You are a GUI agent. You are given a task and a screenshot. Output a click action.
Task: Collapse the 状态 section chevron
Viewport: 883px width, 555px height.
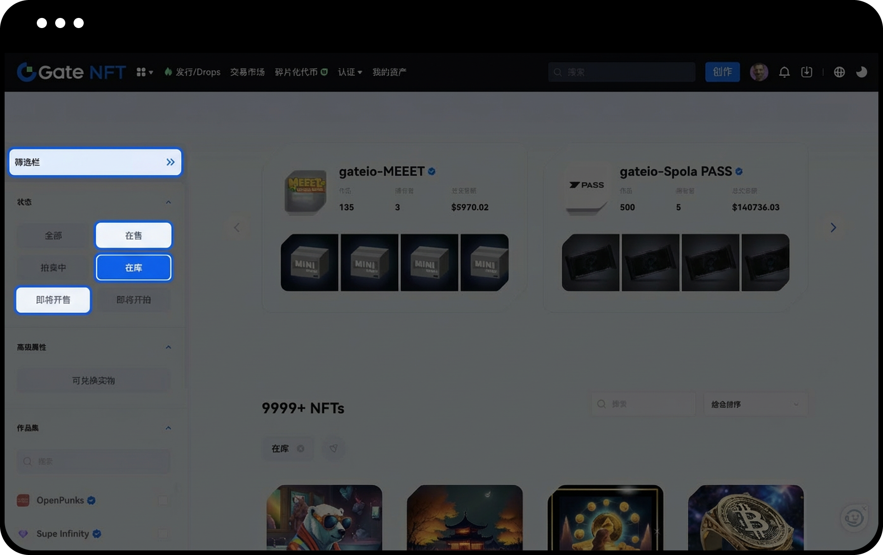click(x=168, y=202)
